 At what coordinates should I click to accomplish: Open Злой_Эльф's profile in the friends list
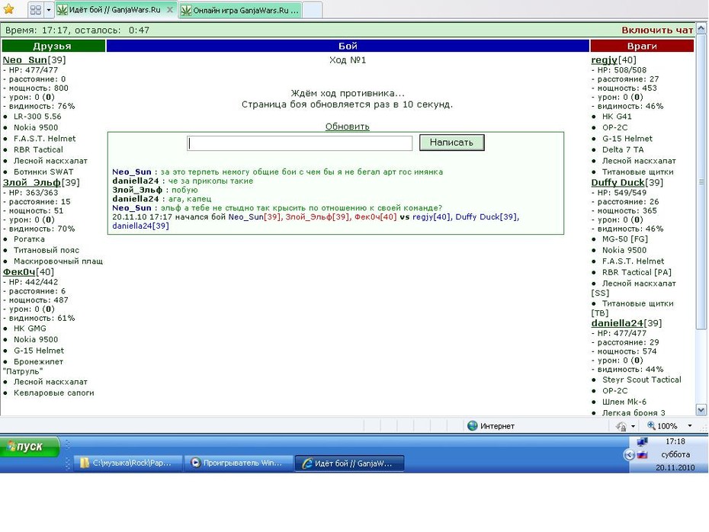click(32, 183)
